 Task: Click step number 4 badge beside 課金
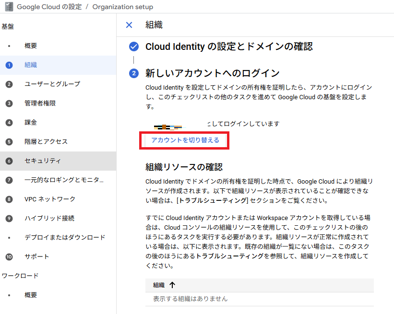pos(9,123)
